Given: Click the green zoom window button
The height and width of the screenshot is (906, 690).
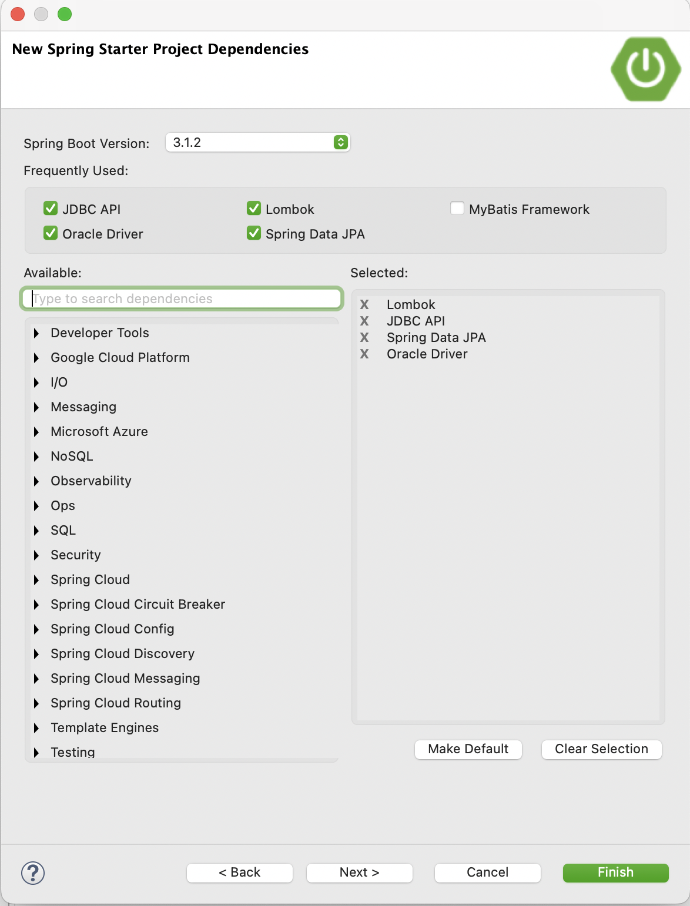Looking at the screenshot, I should pos(65,14).
